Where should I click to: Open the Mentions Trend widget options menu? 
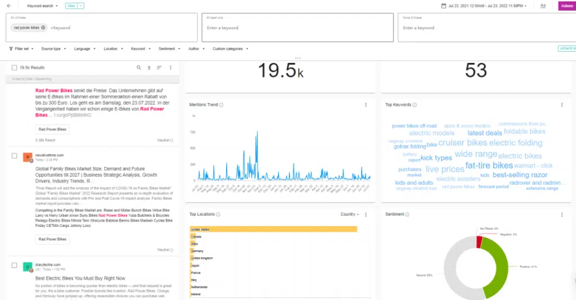(366, 105)
